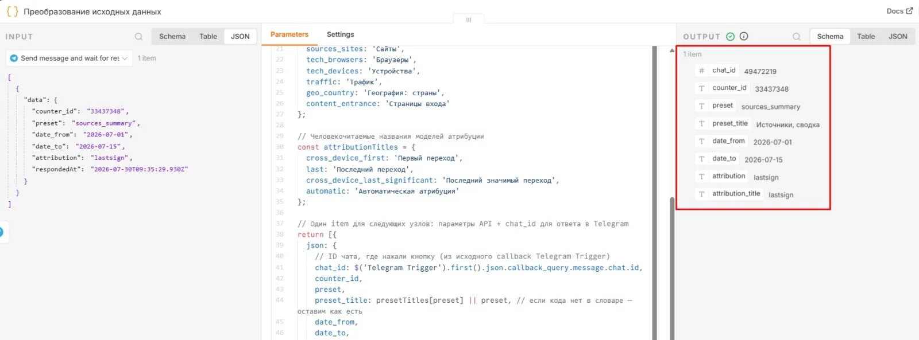Switch OUTPUT panel to JSON view
The height and width of the screenshot is (340, 919).
pos(898,37)
